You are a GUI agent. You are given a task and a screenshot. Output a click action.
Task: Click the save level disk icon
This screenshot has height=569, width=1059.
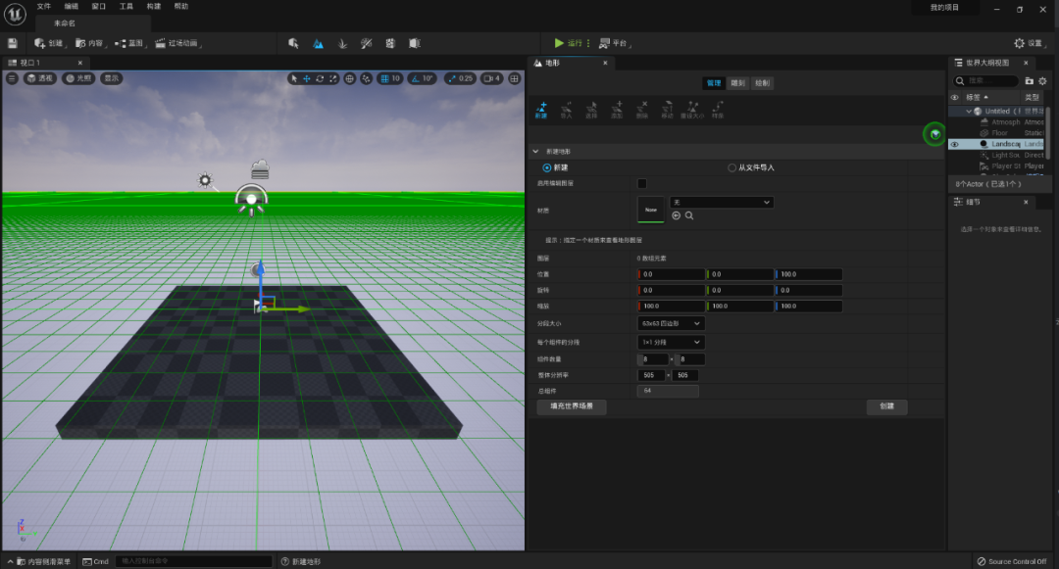[x=12, y=43]
